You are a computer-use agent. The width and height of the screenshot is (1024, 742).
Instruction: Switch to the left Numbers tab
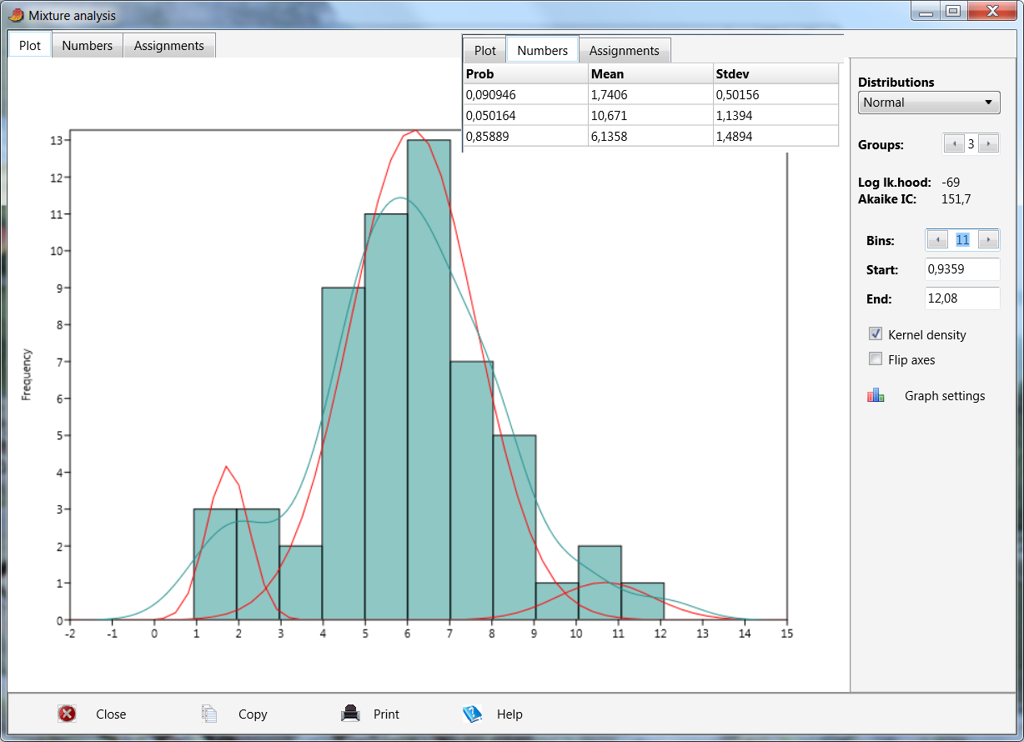coord(87,46)
